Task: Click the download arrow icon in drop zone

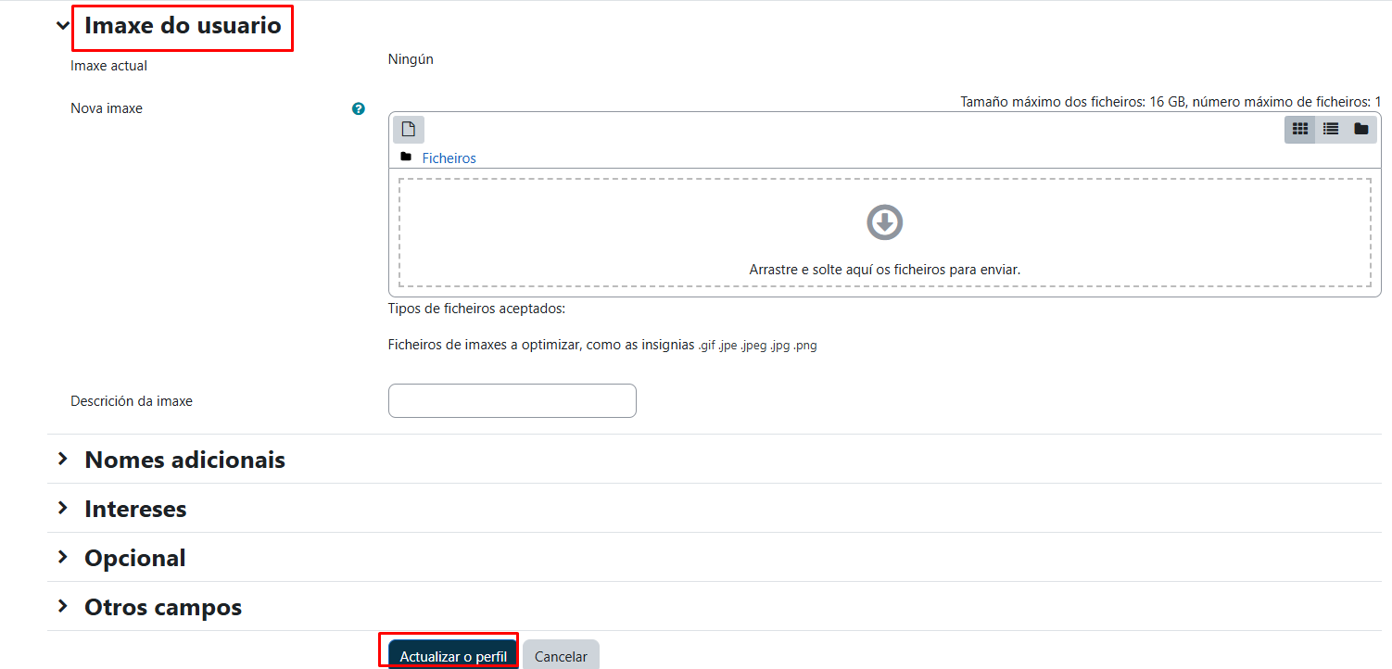Action: click(x=885, y=222)
